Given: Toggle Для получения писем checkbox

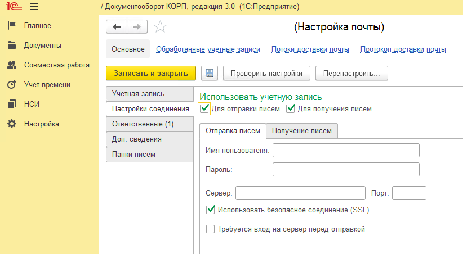Looking at the screenshot, I should pyautogui.click(x=291, y=108).
